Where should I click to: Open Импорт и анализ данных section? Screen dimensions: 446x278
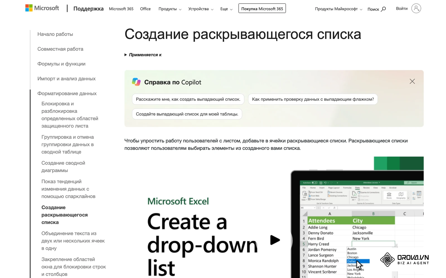pos(66,79)
